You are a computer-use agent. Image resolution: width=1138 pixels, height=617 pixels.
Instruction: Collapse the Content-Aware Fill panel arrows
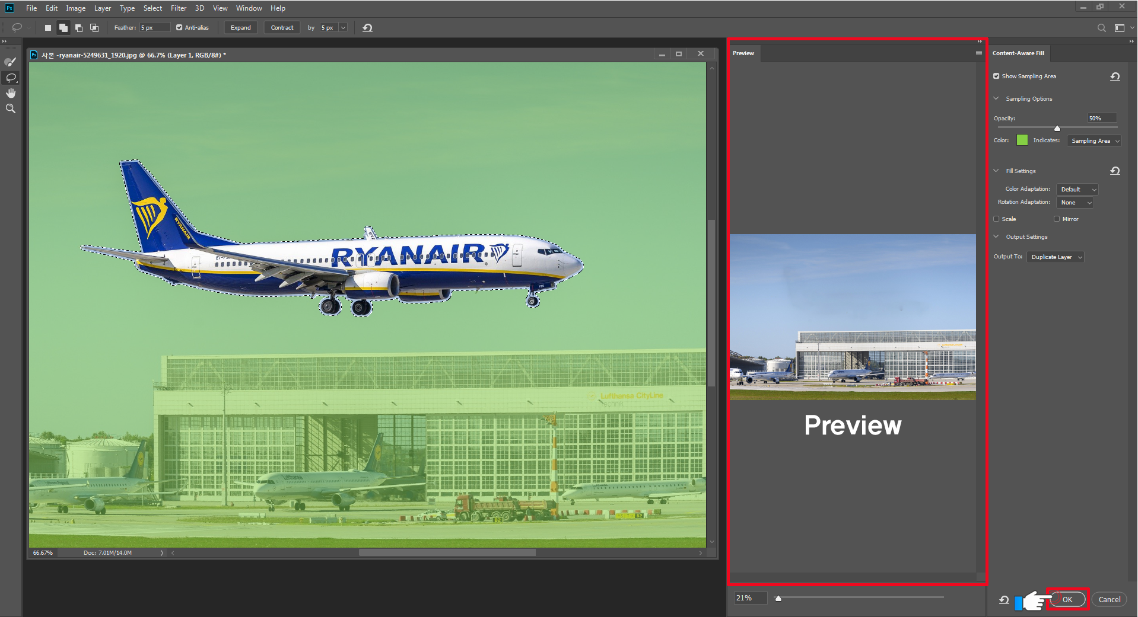pos(1131,41)
